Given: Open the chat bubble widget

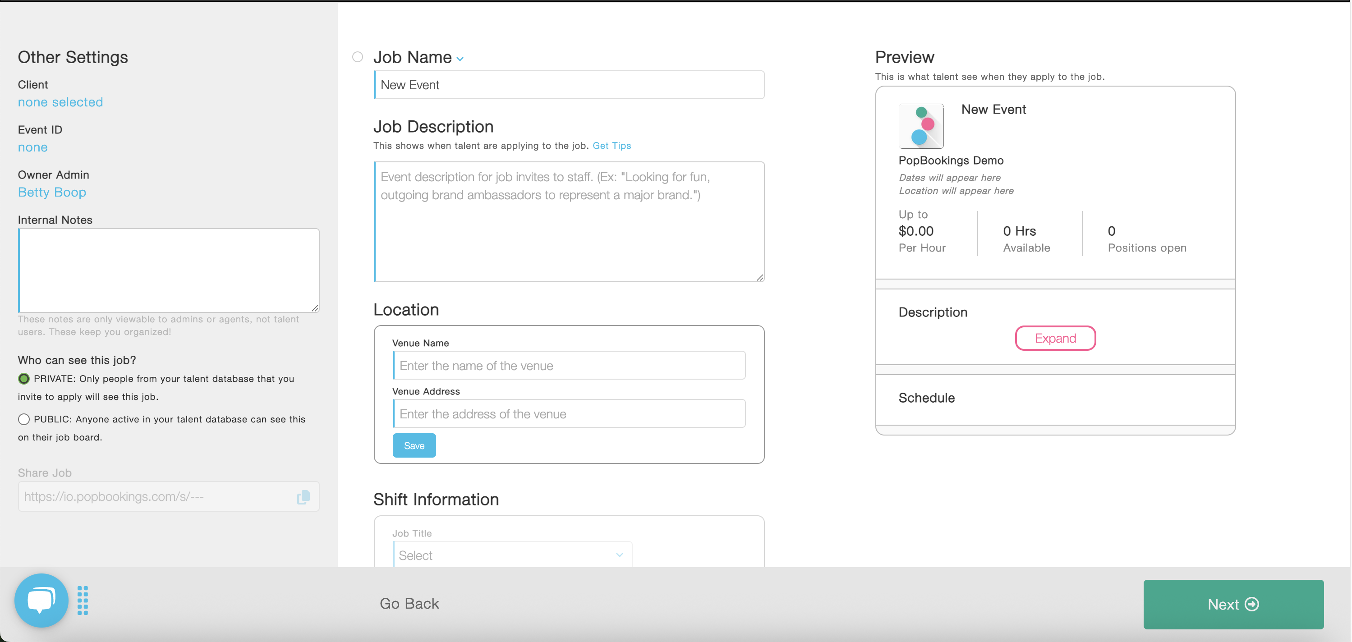Looking at the screenshot, I should (41, 601).
